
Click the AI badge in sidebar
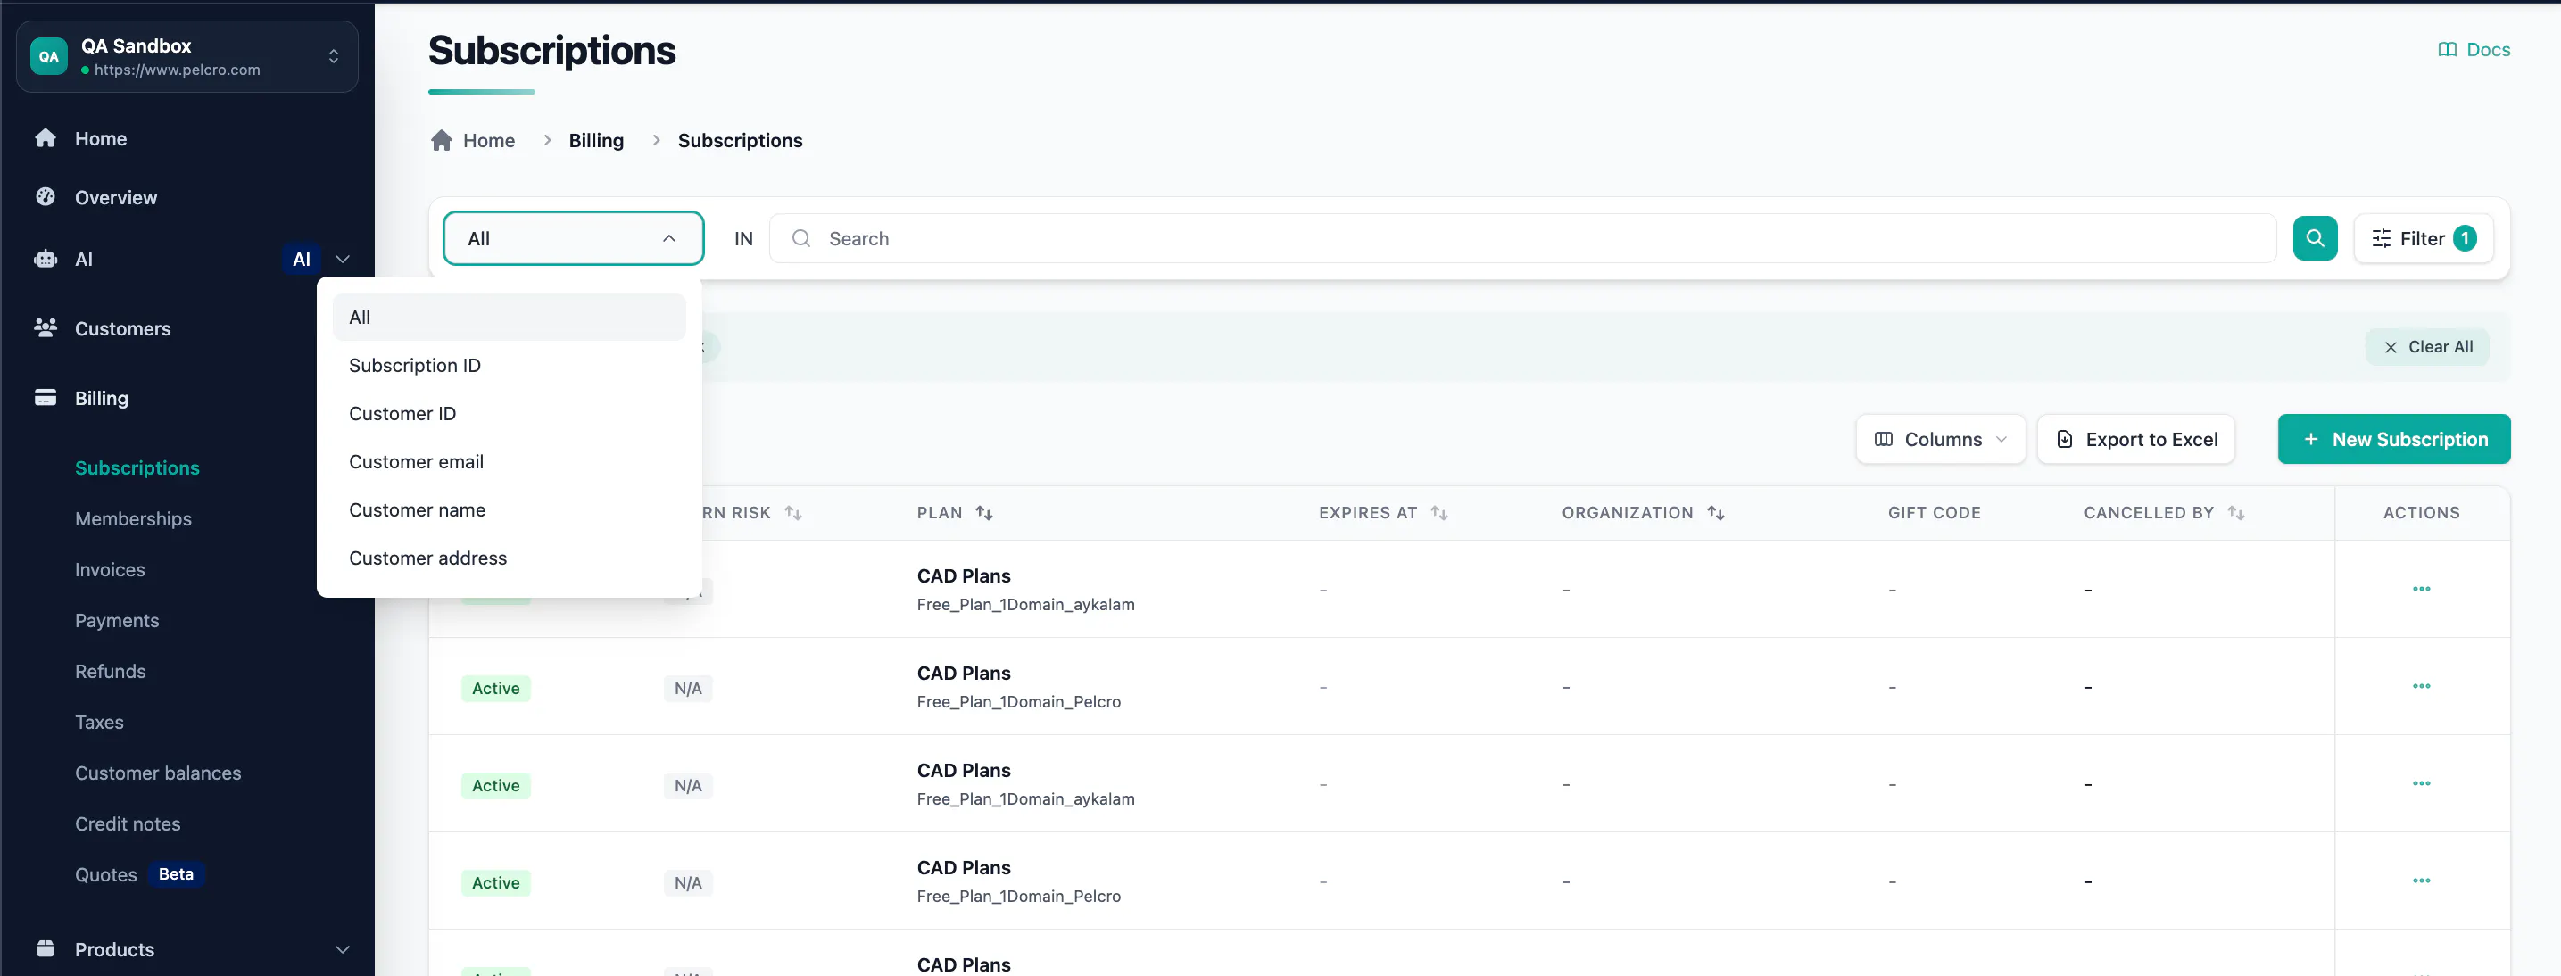coord(302,259)
